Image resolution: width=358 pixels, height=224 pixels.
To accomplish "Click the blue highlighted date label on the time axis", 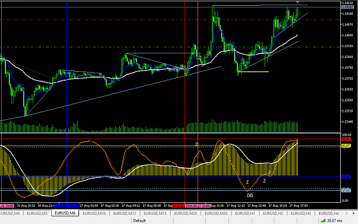I will 66,206.
